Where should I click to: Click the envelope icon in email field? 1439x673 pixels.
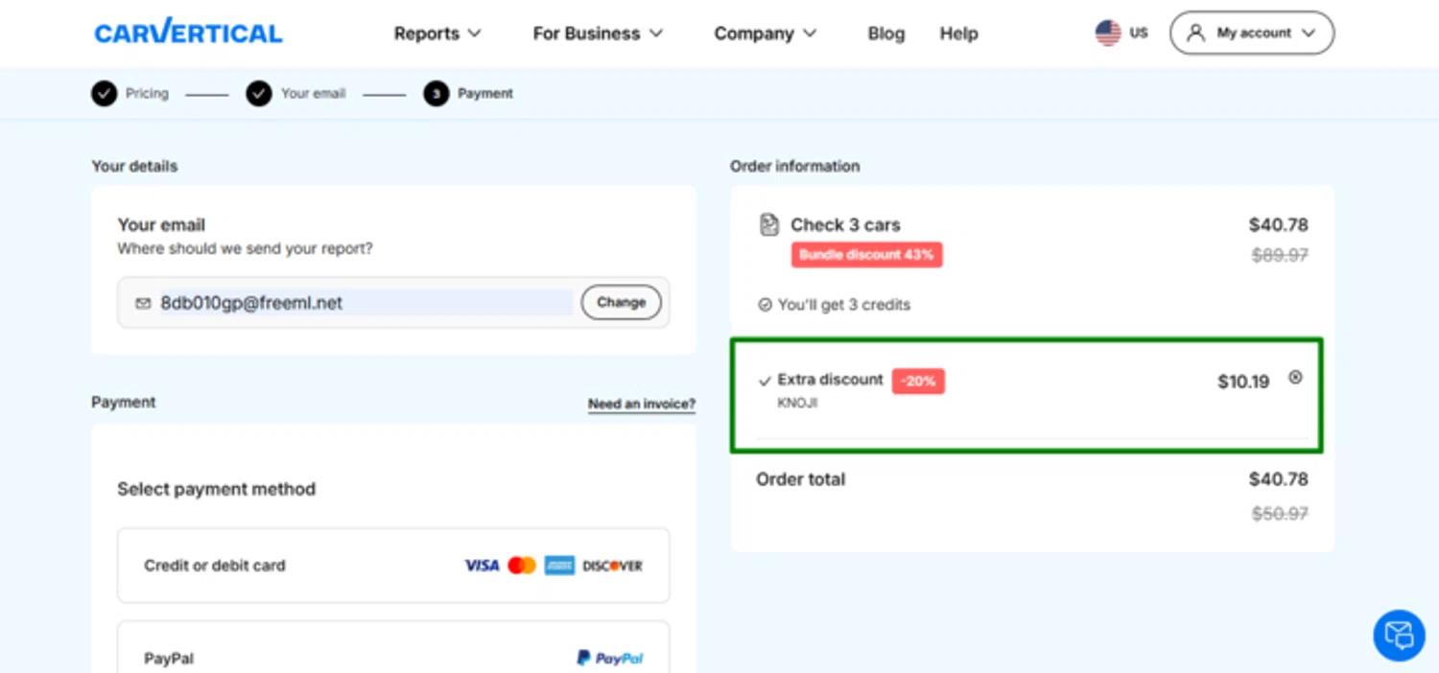143,303
